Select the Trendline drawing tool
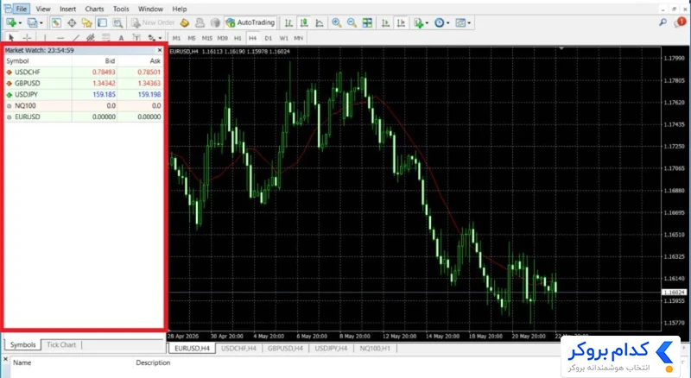 (x=76, y=38)
